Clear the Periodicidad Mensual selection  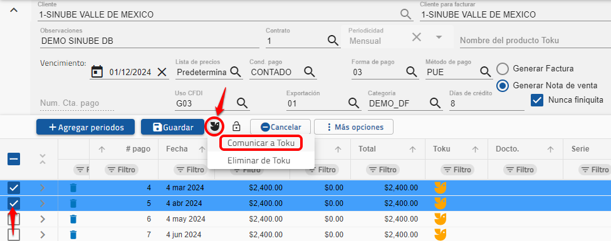point(417,37)
